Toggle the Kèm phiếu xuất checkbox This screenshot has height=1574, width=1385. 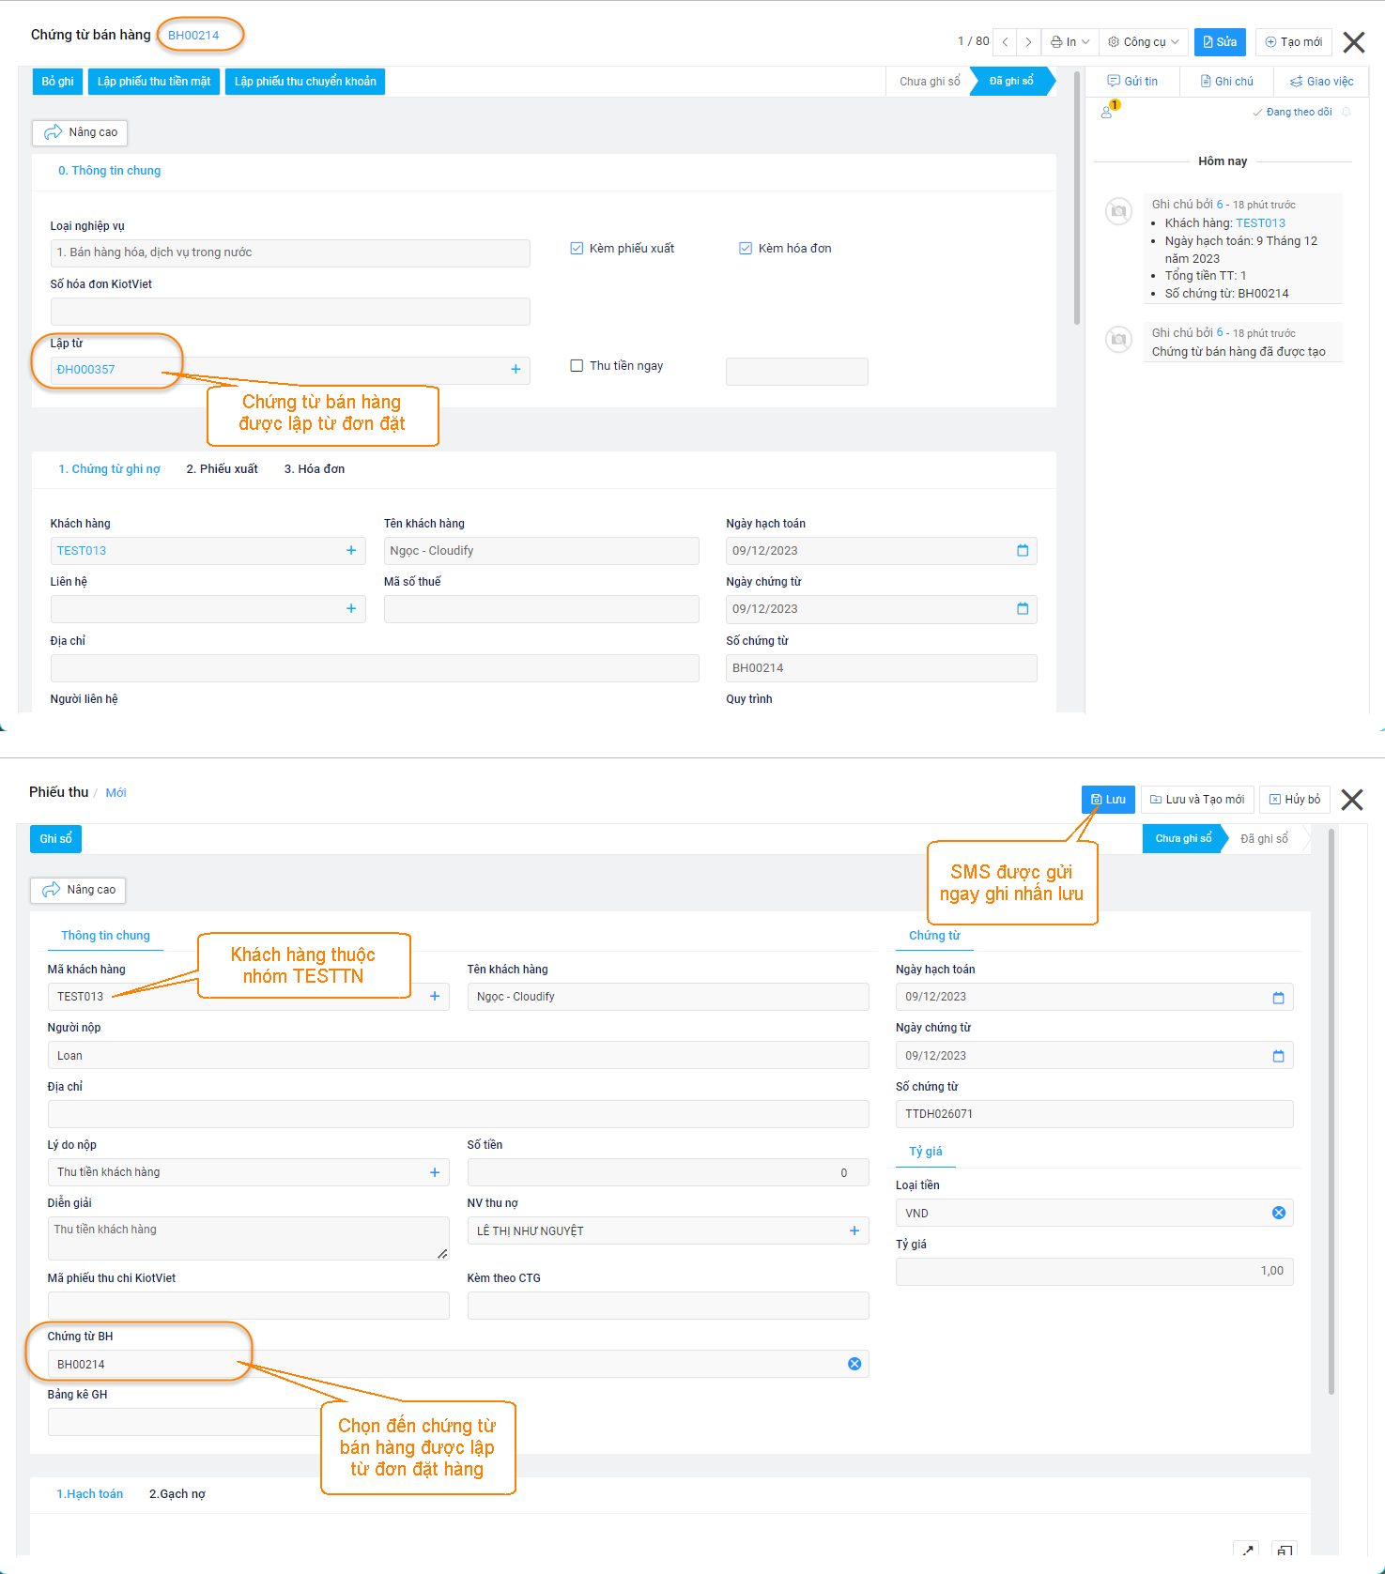pyautogui.click(x=577, y=249)
